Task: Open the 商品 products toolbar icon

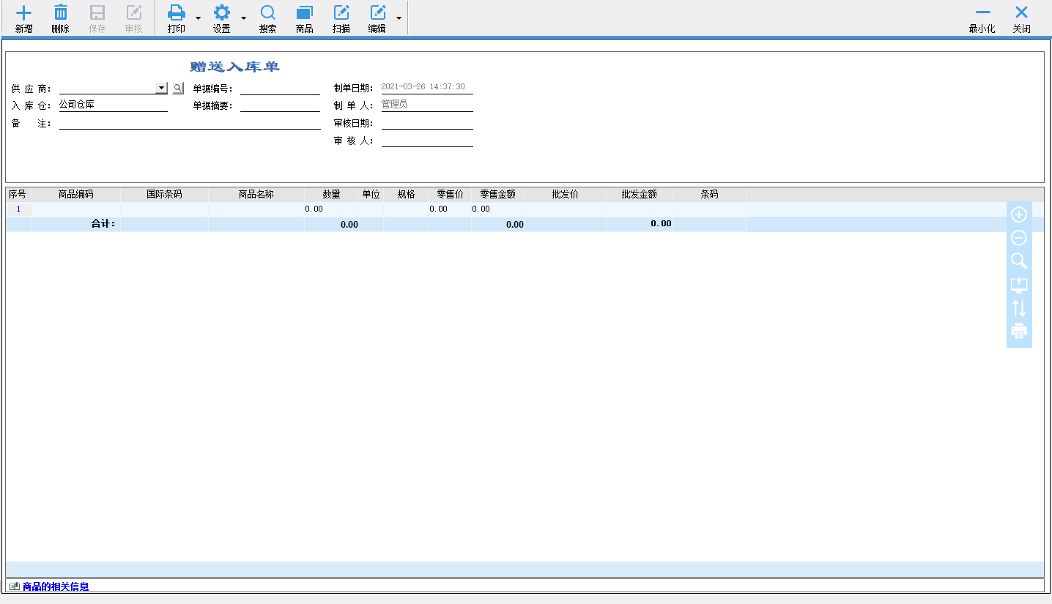Action: (305, 12)
